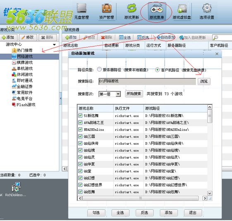Viewport: 232px width, 221px height.
Task: Collapse the left panel splitter arrow
Action: pos(60,98)
